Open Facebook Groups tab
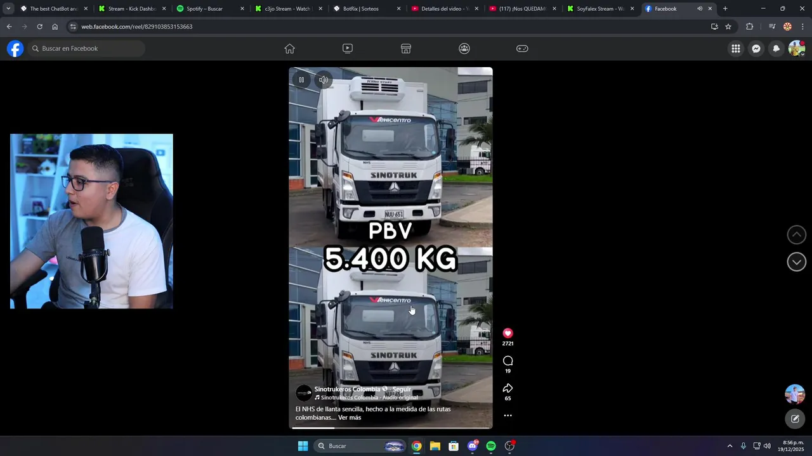The height and width of the screenshot is (456, 812). coord(464,49)
